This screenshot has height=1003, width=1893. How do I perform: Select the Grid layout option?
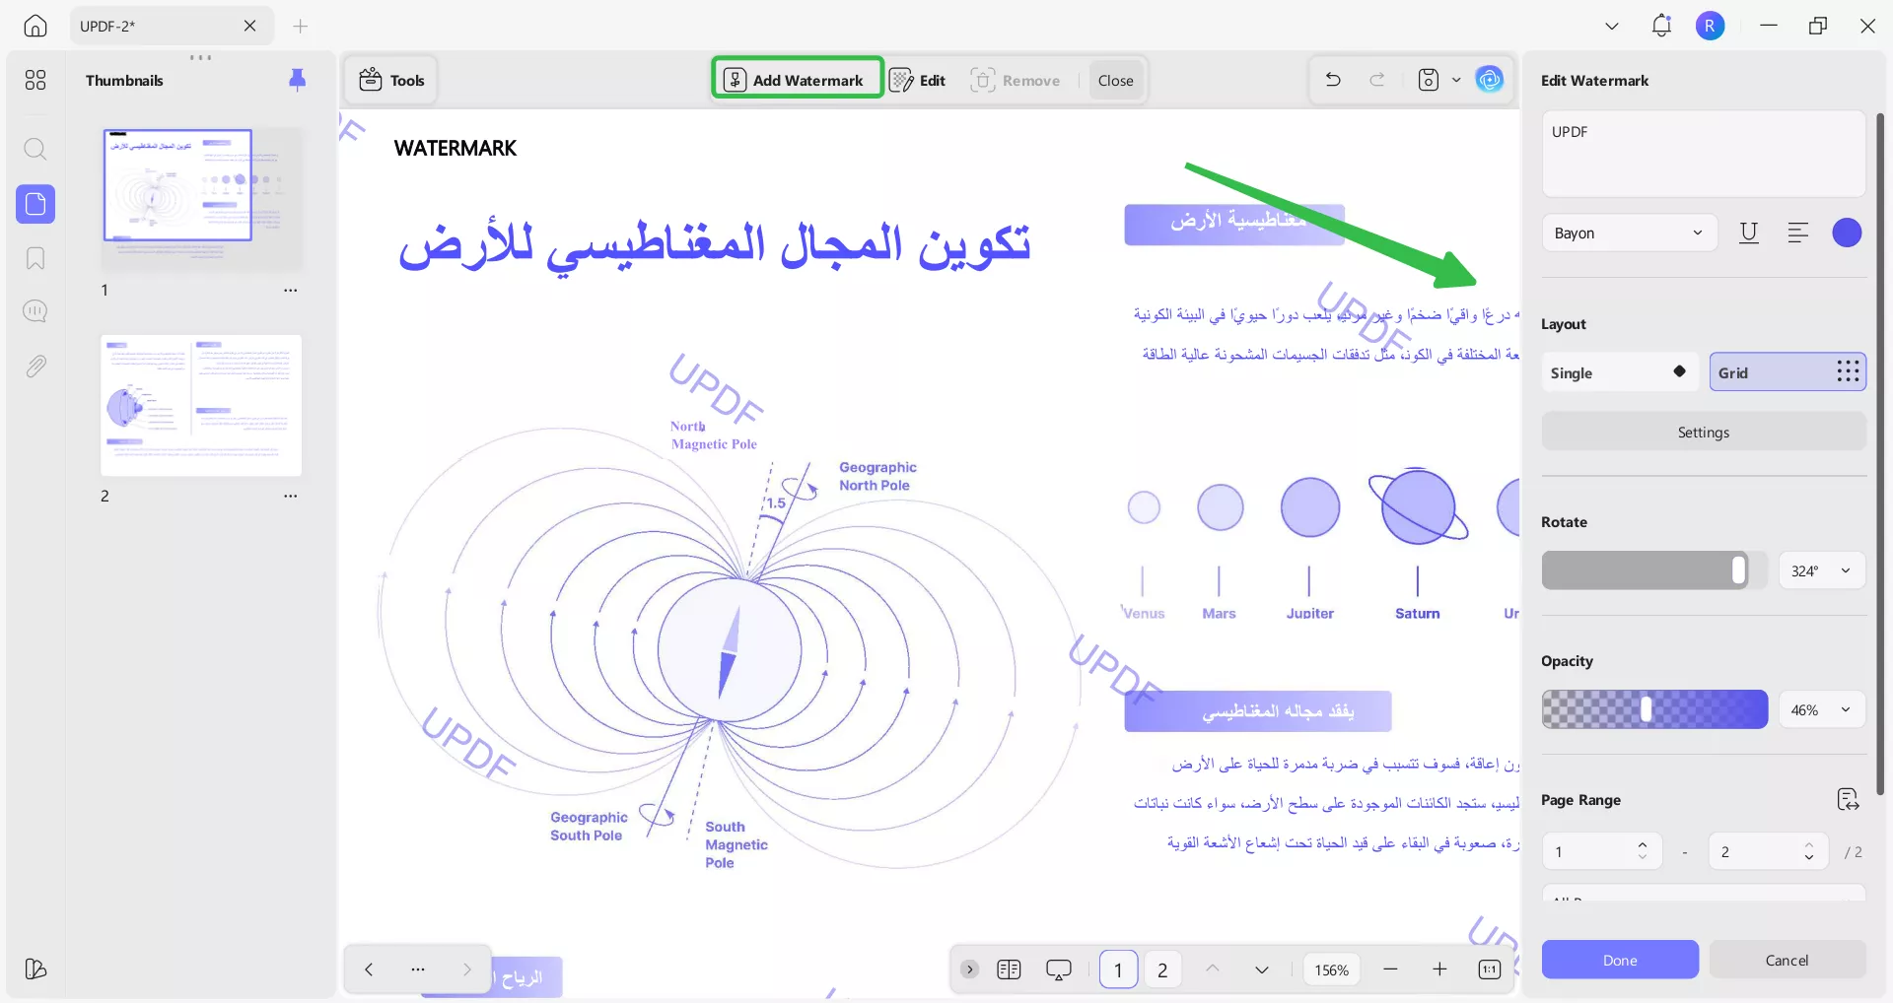(1788, 372)
